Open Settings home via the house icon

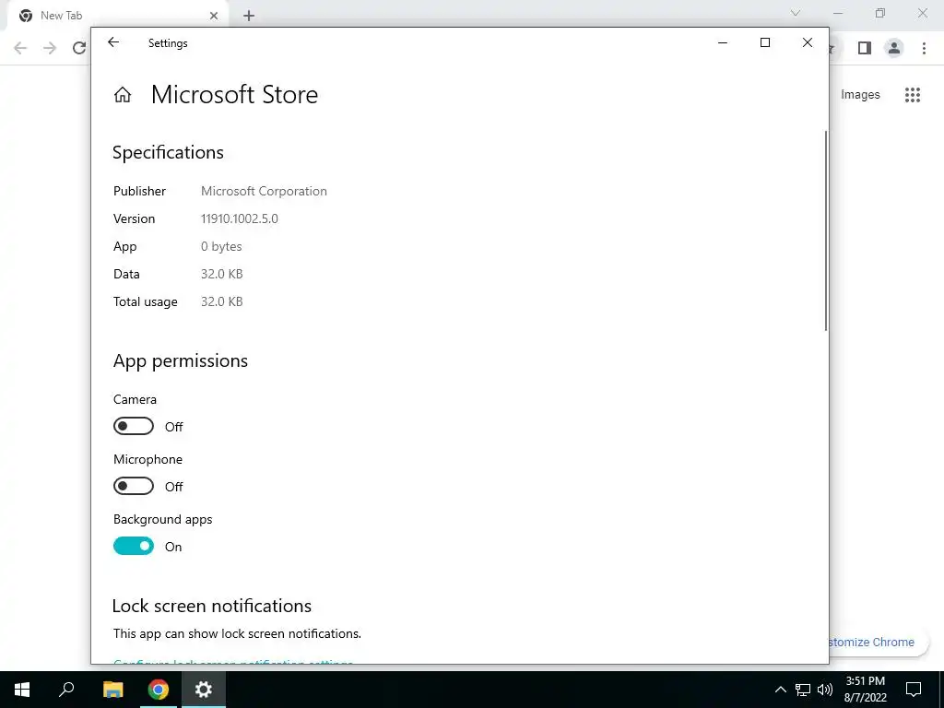tap(123, 95)
